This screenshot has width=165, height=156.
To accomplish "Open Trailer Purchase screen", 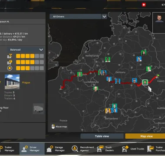I will point(156,149).
